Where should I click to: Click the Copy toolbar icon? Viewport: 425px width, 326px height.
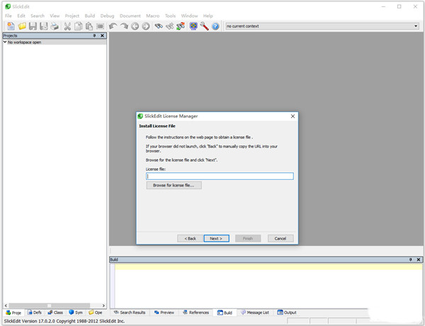point(79,26)
